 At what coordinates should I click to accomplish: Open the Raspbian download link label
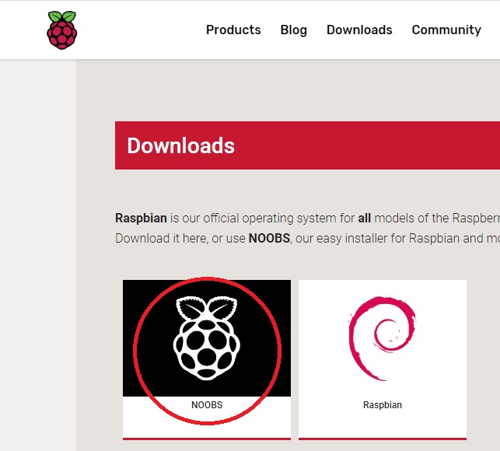[383, 405]
